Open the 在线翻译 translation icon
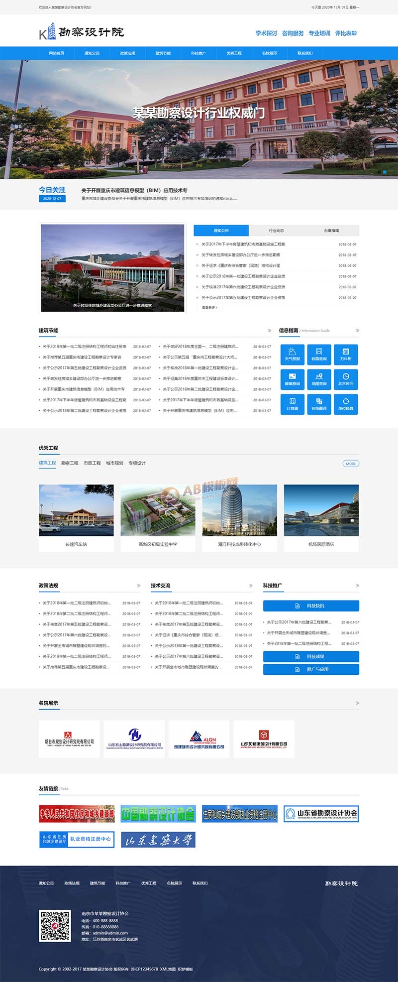 (319, 404)
